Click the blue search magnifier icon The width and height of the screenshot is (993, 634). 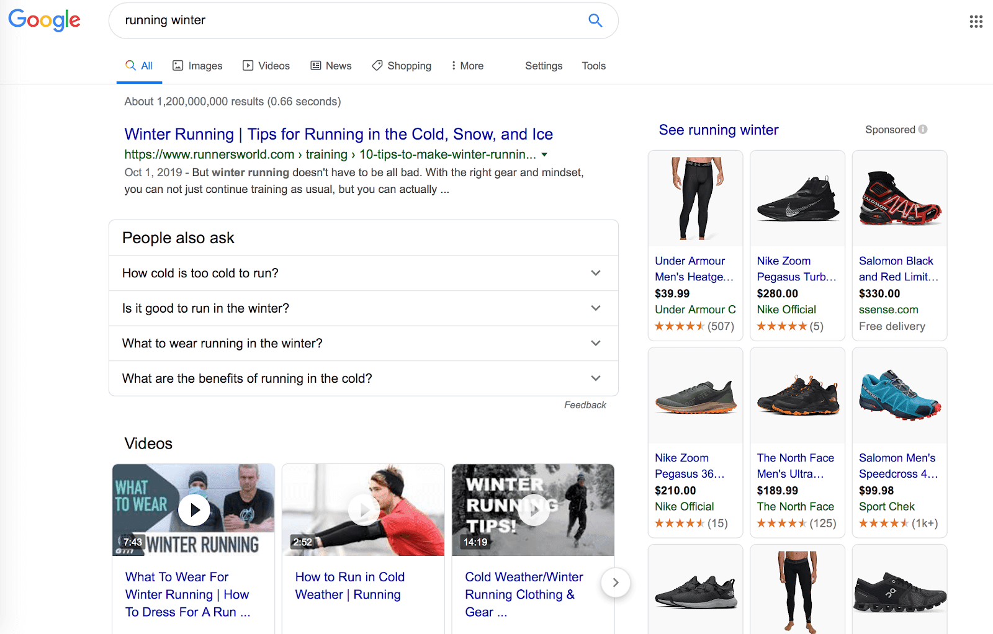(x=595, y=20)
